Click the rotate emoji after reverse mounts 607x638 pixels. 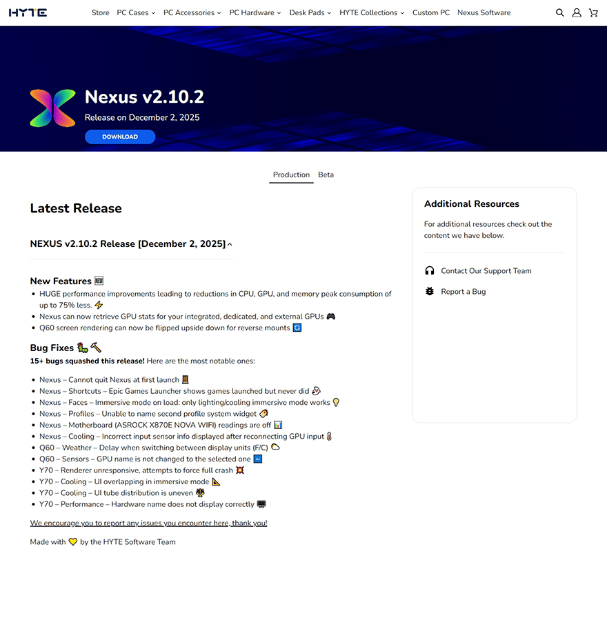(x=297, y=328)
